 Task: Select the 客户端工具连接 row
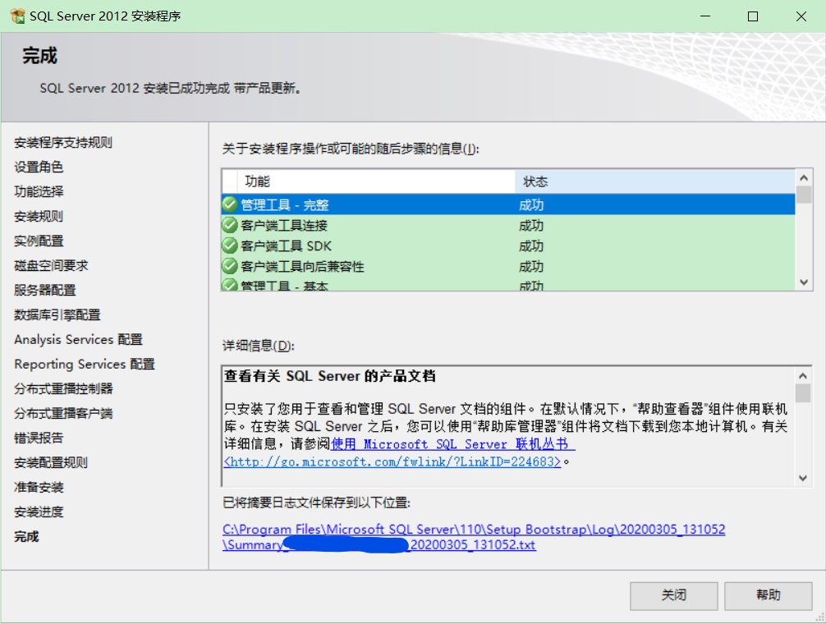coord(508,225)
